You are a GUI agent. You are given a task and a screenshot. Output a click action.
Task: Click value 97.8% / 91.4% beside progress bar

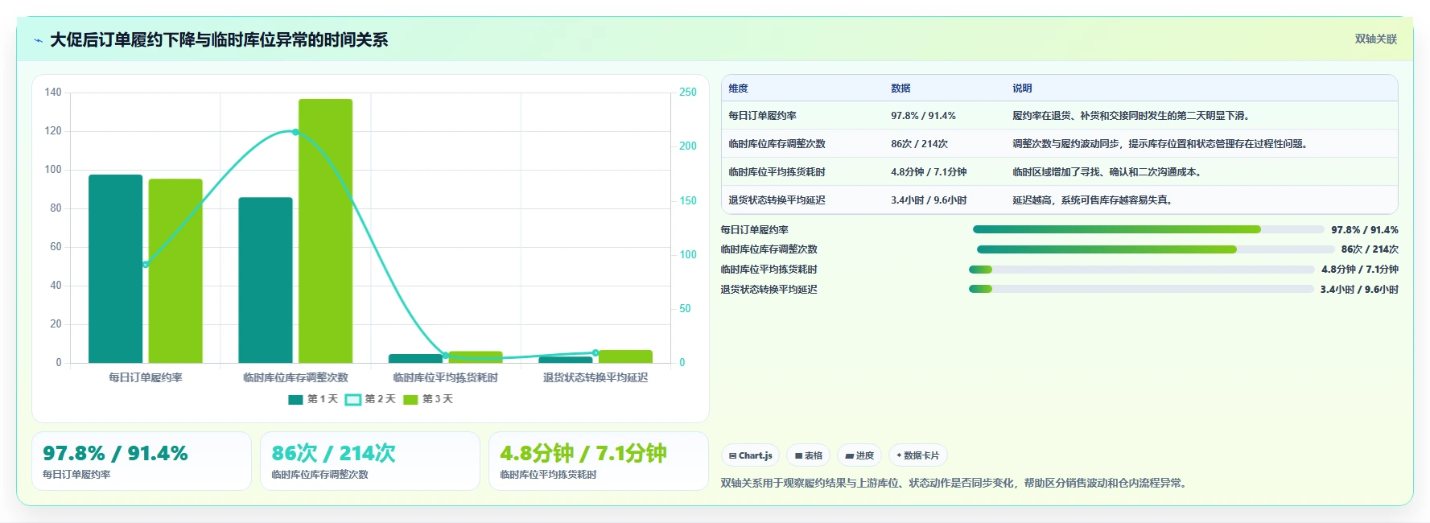click(1365, 230)
